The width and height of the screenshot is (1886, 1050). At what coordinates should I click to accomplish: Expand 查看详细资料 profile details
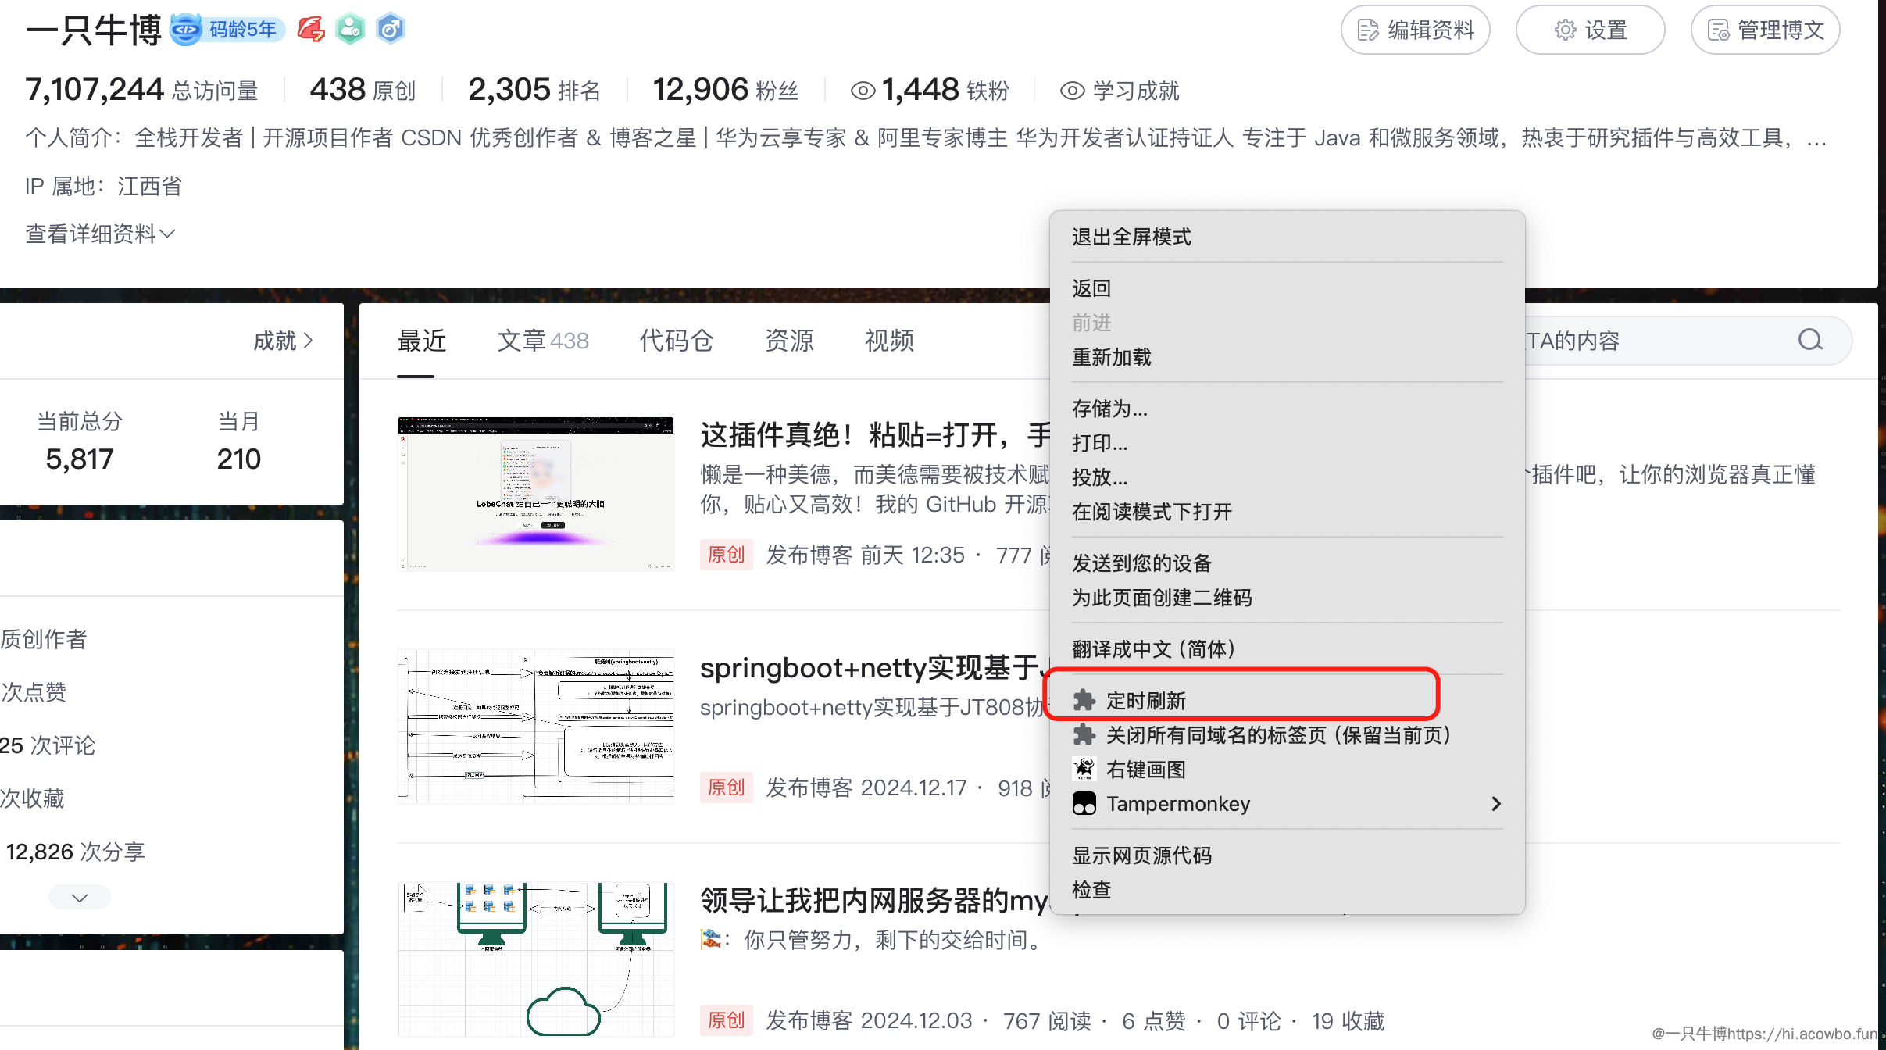pyautogui.click(x=100, y=234)
